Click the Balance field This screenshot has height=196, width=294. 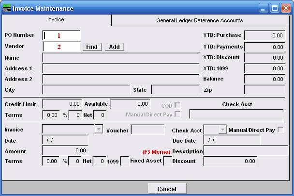265,79
